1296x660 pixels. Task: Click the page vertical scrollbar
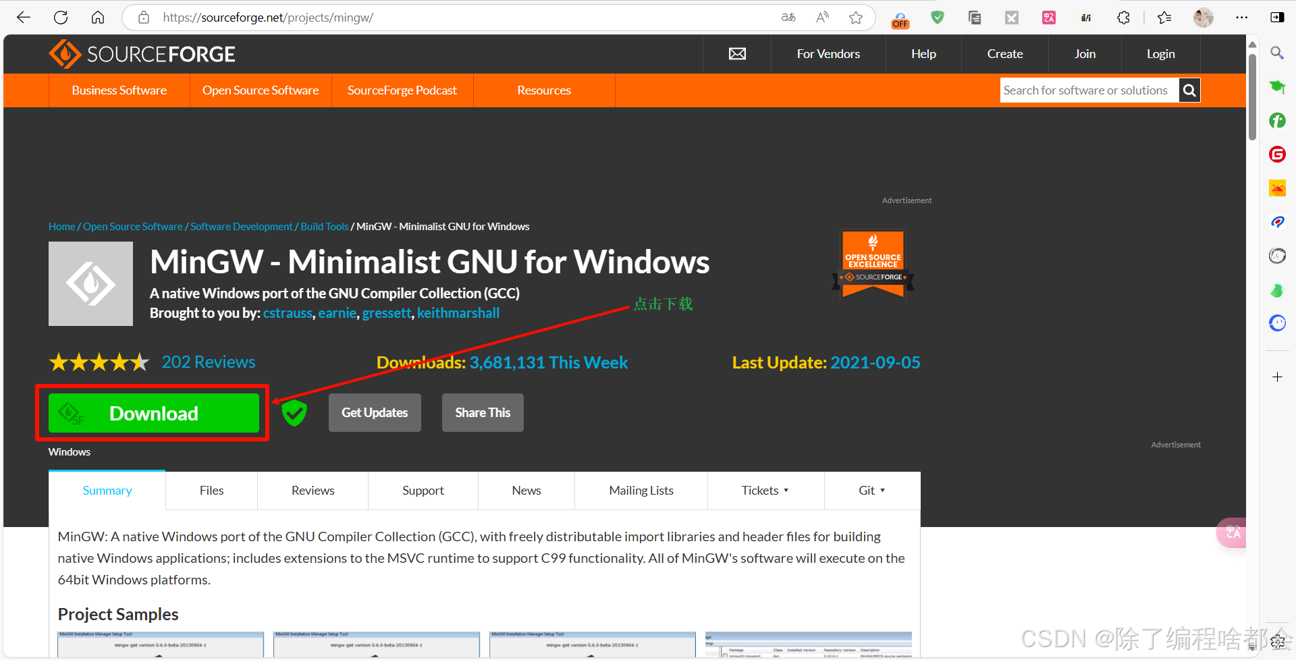pyautogui.click(x=1252, y=96)
